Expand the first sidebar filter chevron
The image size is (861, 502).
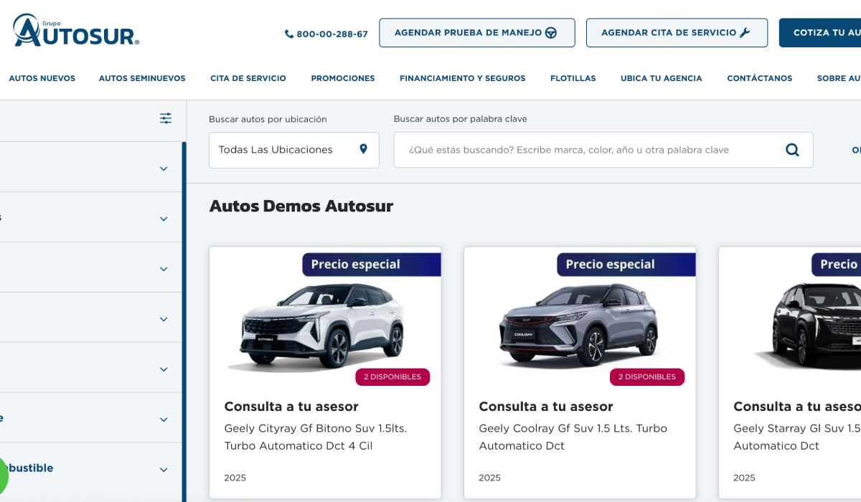point(164,169)
